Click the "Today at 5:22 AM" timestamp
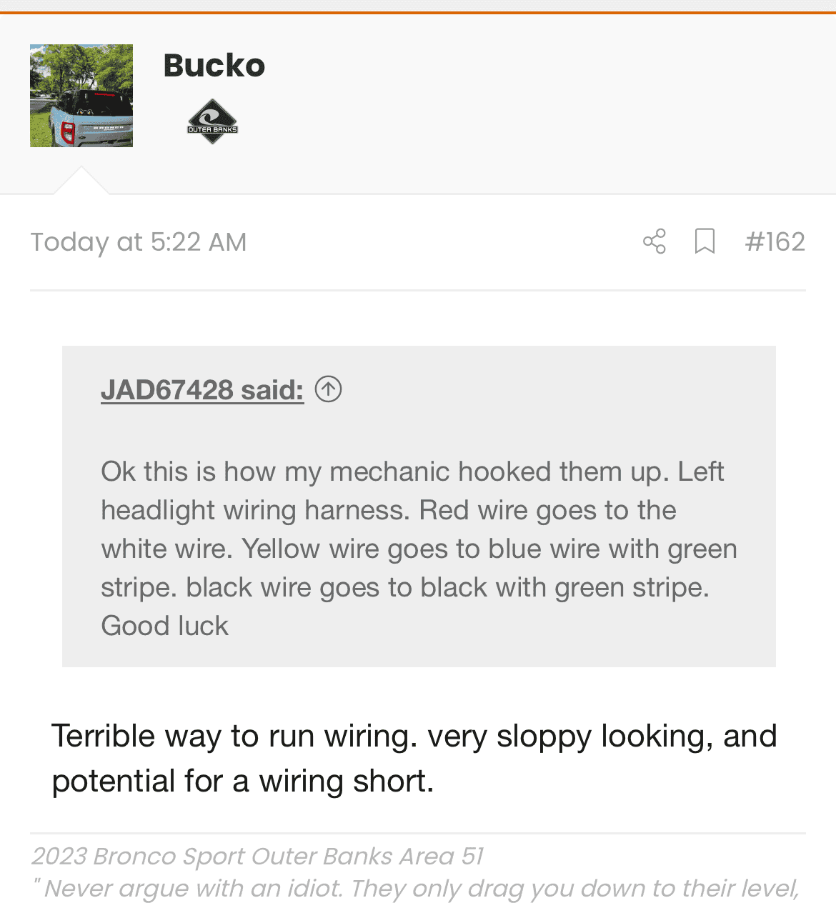This screenshot has width=836, height=908. pos(139,242)
